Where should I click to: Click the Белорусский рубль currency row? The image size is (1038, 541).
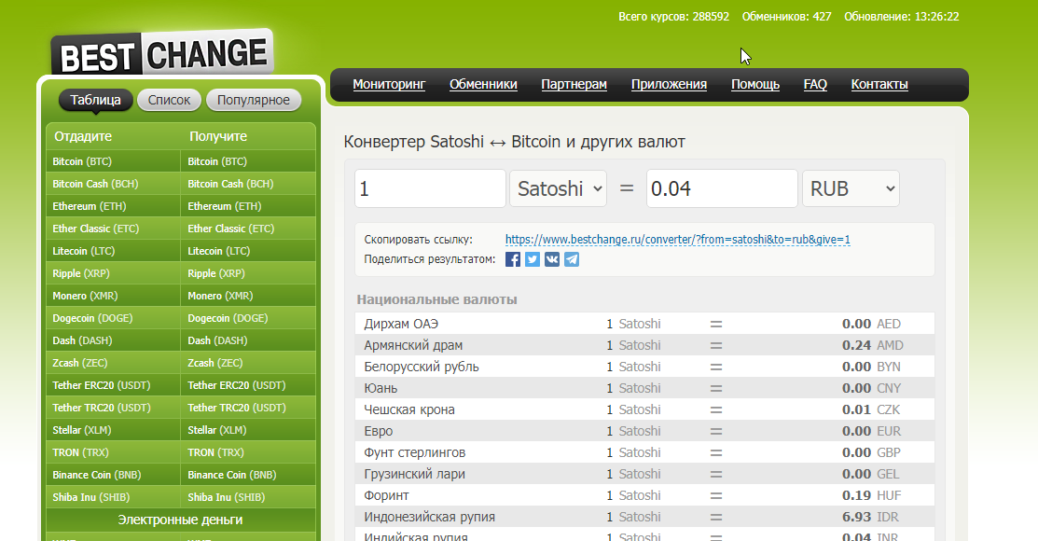[x=644, y=367]
